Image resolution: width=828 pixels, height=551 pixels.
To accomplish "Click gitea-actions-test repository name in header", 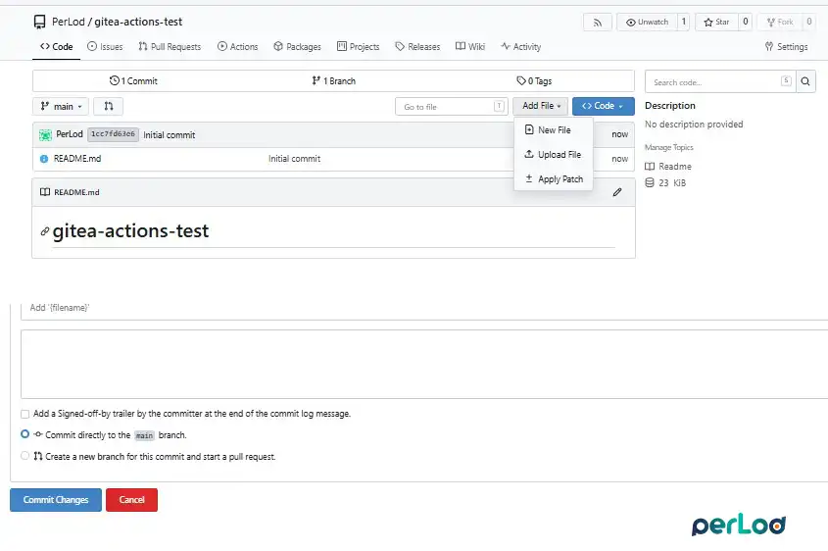I will [x=138, y=22].
